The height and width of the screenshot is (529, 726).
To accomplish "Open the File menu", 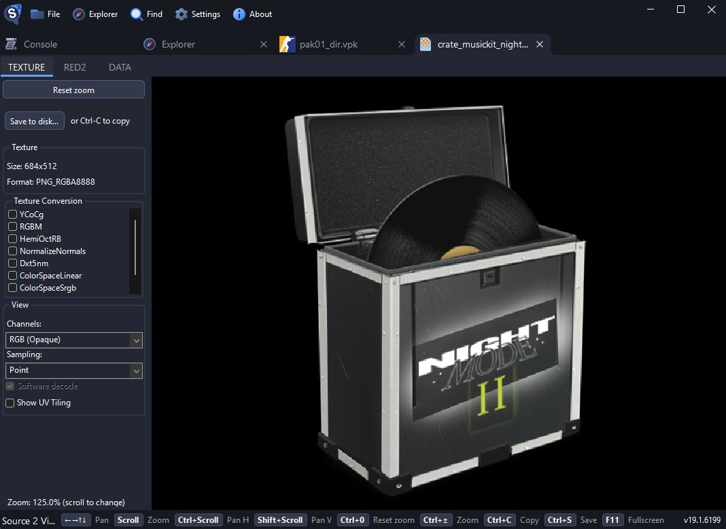I will (x=46, y=14).
